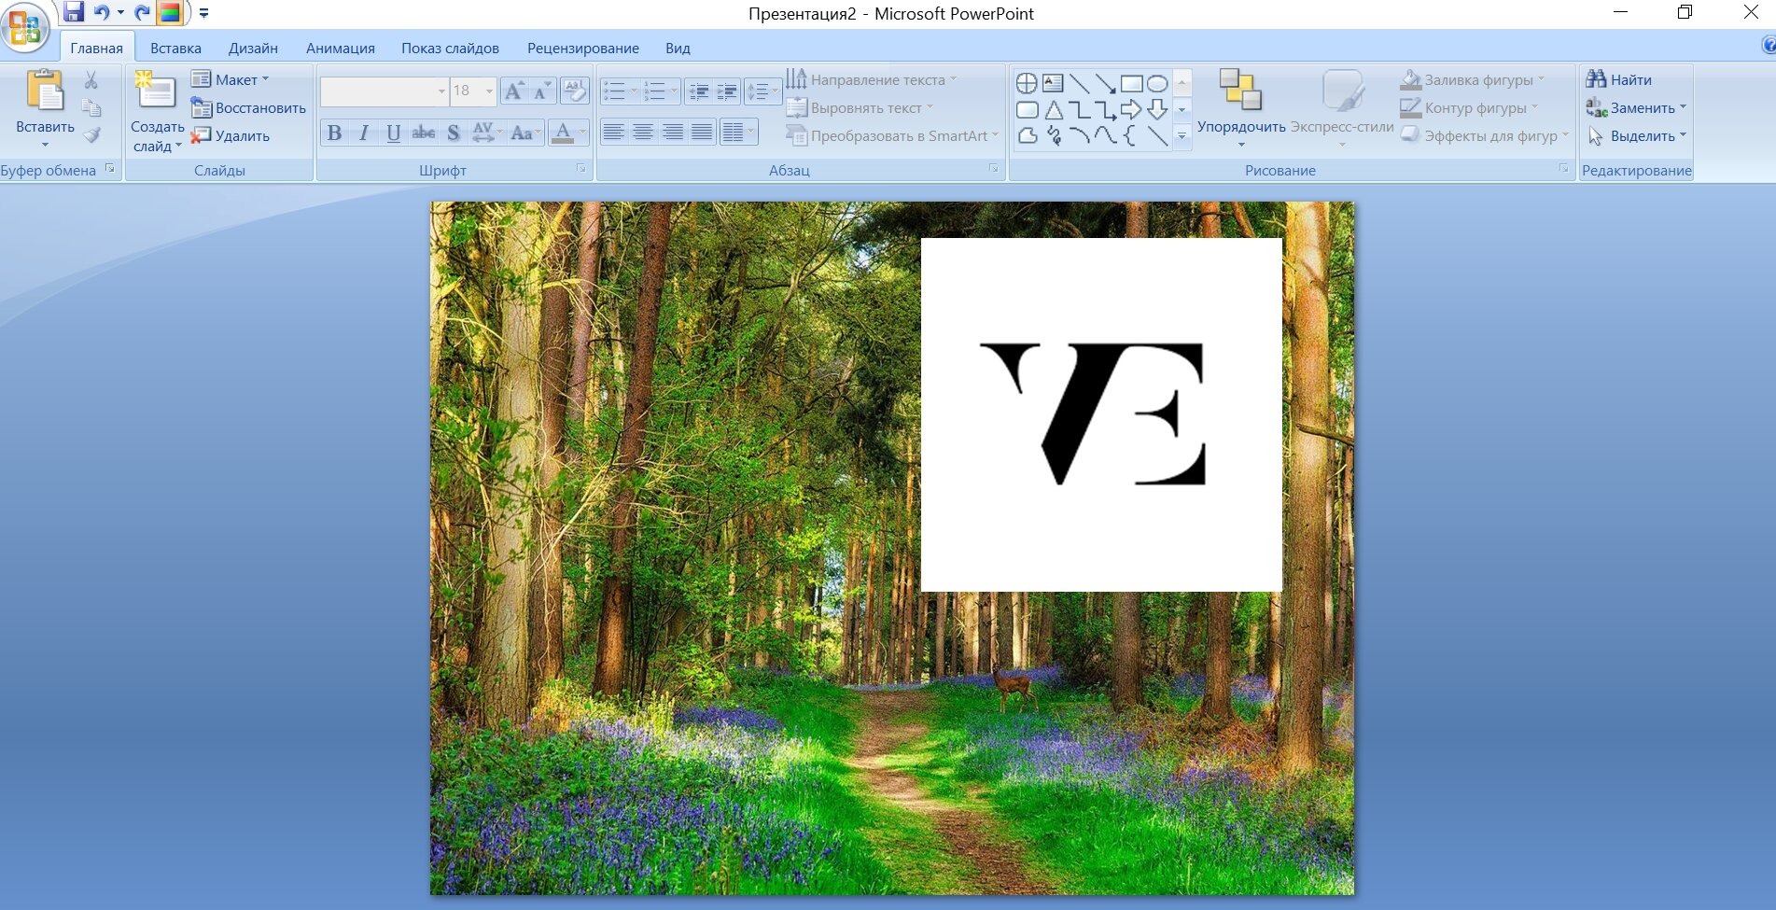Select the Format Painter brush icon
Viewport: 1776px width, 910px height.
(x=91, y=135)
